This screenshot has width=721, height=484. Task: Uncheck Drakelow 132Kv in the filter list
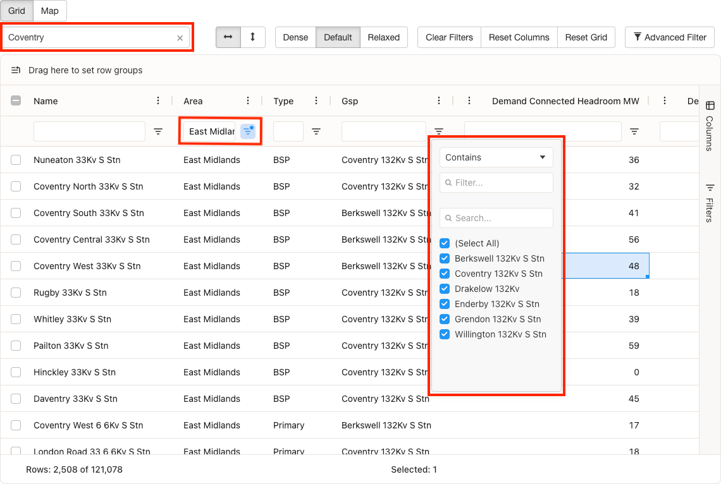tap(445, 289)
